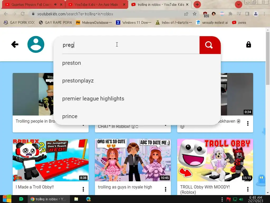Image resolution: width=270 pixels, height=203 pixels.
Task: Click the Chrome 'trolling in roblox' taskbar button
Action: 49,199
